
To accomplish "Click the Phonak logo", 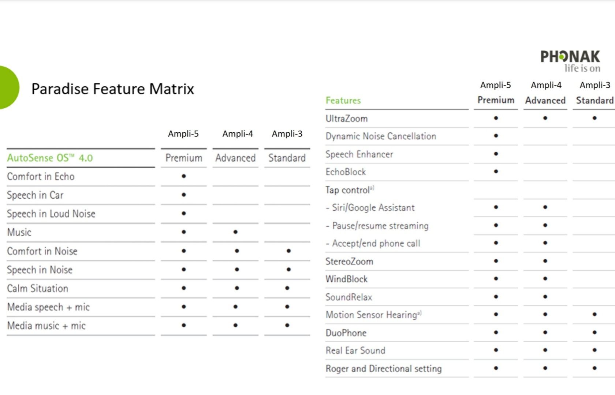I will tap(570, 61).
